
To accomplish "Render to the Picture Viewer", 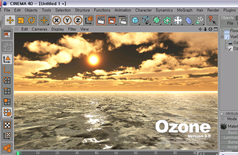I will 112,20.
